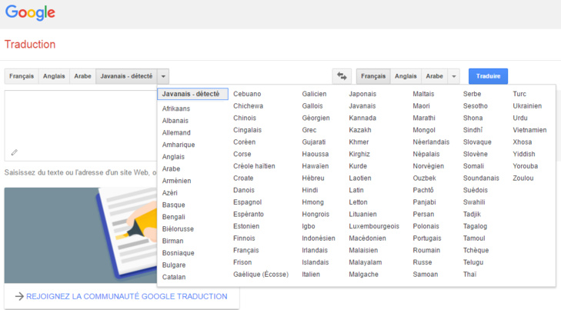This screenshot has width=561, height=310.
Task: Select Hébreu language
Action: tap(313, 178)
